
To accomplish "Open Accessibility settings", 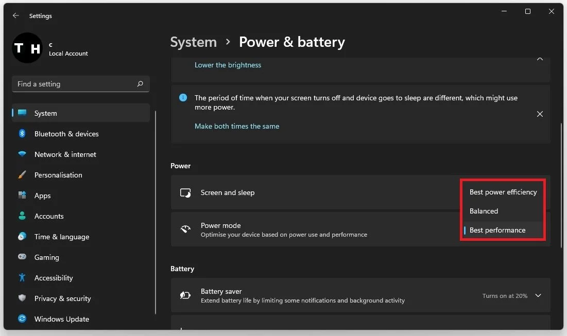I will coord(81,278).
